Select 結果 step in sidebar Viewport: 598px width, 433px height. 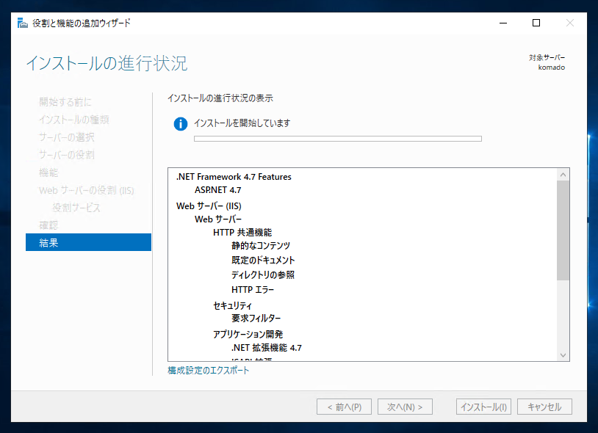click(x=88, y=242)
